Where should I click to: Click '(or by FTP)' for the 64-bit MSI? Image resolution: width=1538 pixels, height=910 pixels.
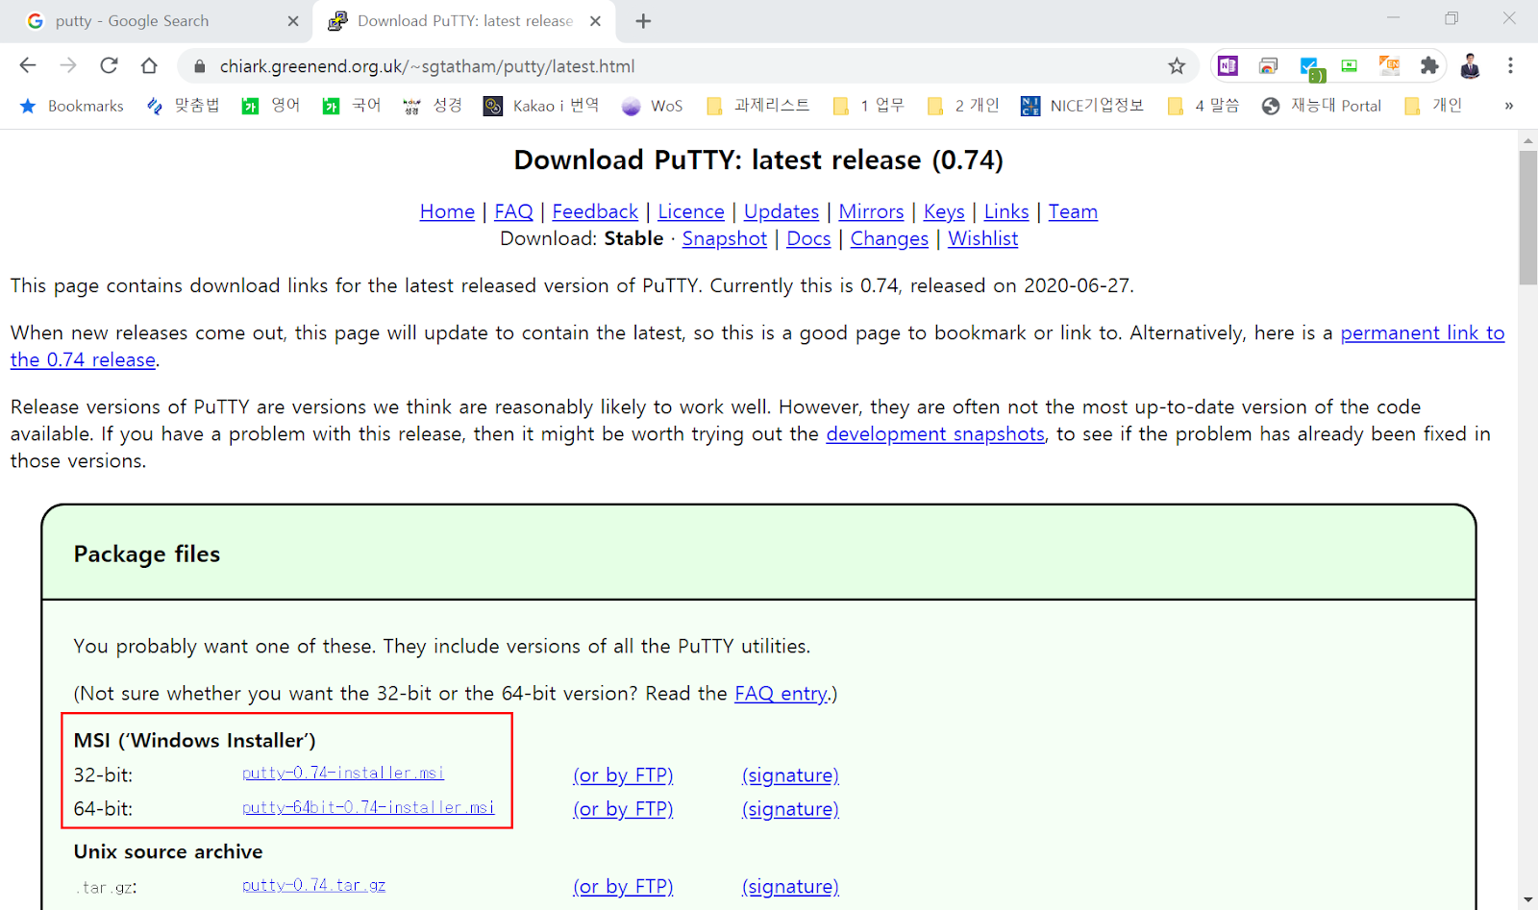point(623,809)
